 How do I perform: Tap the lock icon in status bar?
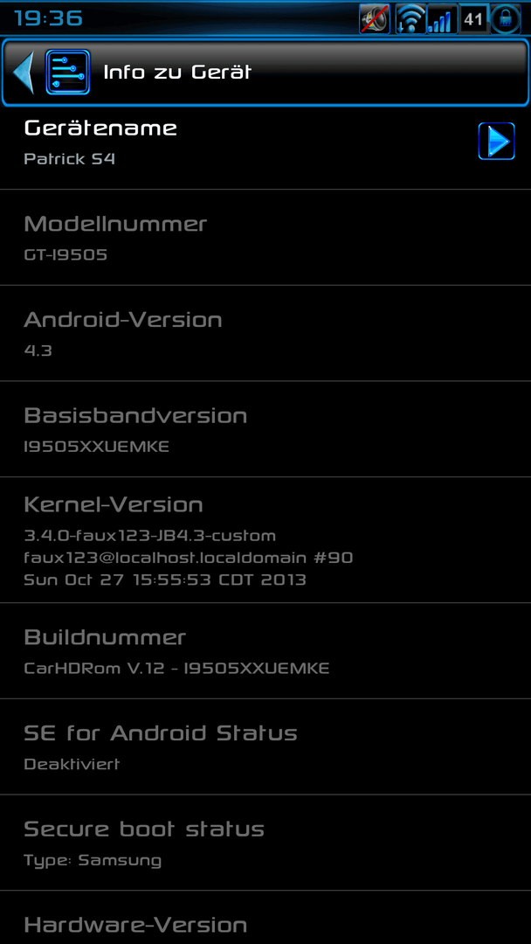click(x=506, y=19)
